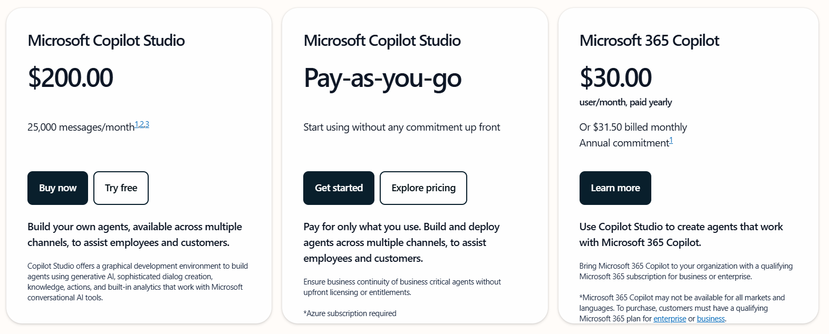The width and height of the screenshot is (829, 334).
Task: Follow the business hyperlink
Action: [710, 319]
